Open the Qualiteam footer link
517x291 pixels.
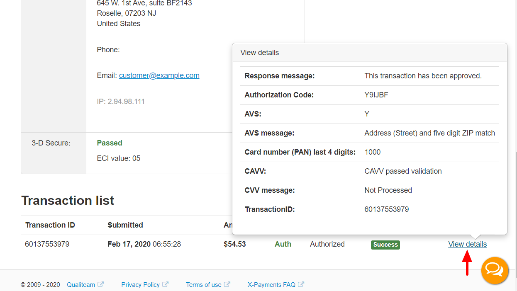pyautogui.click(x=81, y=285)
